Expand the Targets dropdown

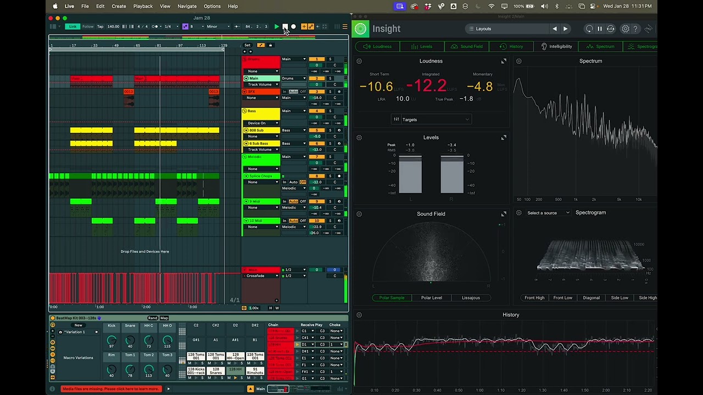pos(432,120)
